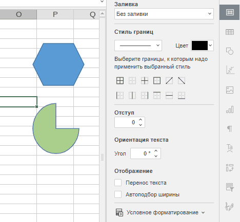The width and height of the screenshot is (240, 222).
Task: Open signature settings sidebar icon
Action: [230, 206]
